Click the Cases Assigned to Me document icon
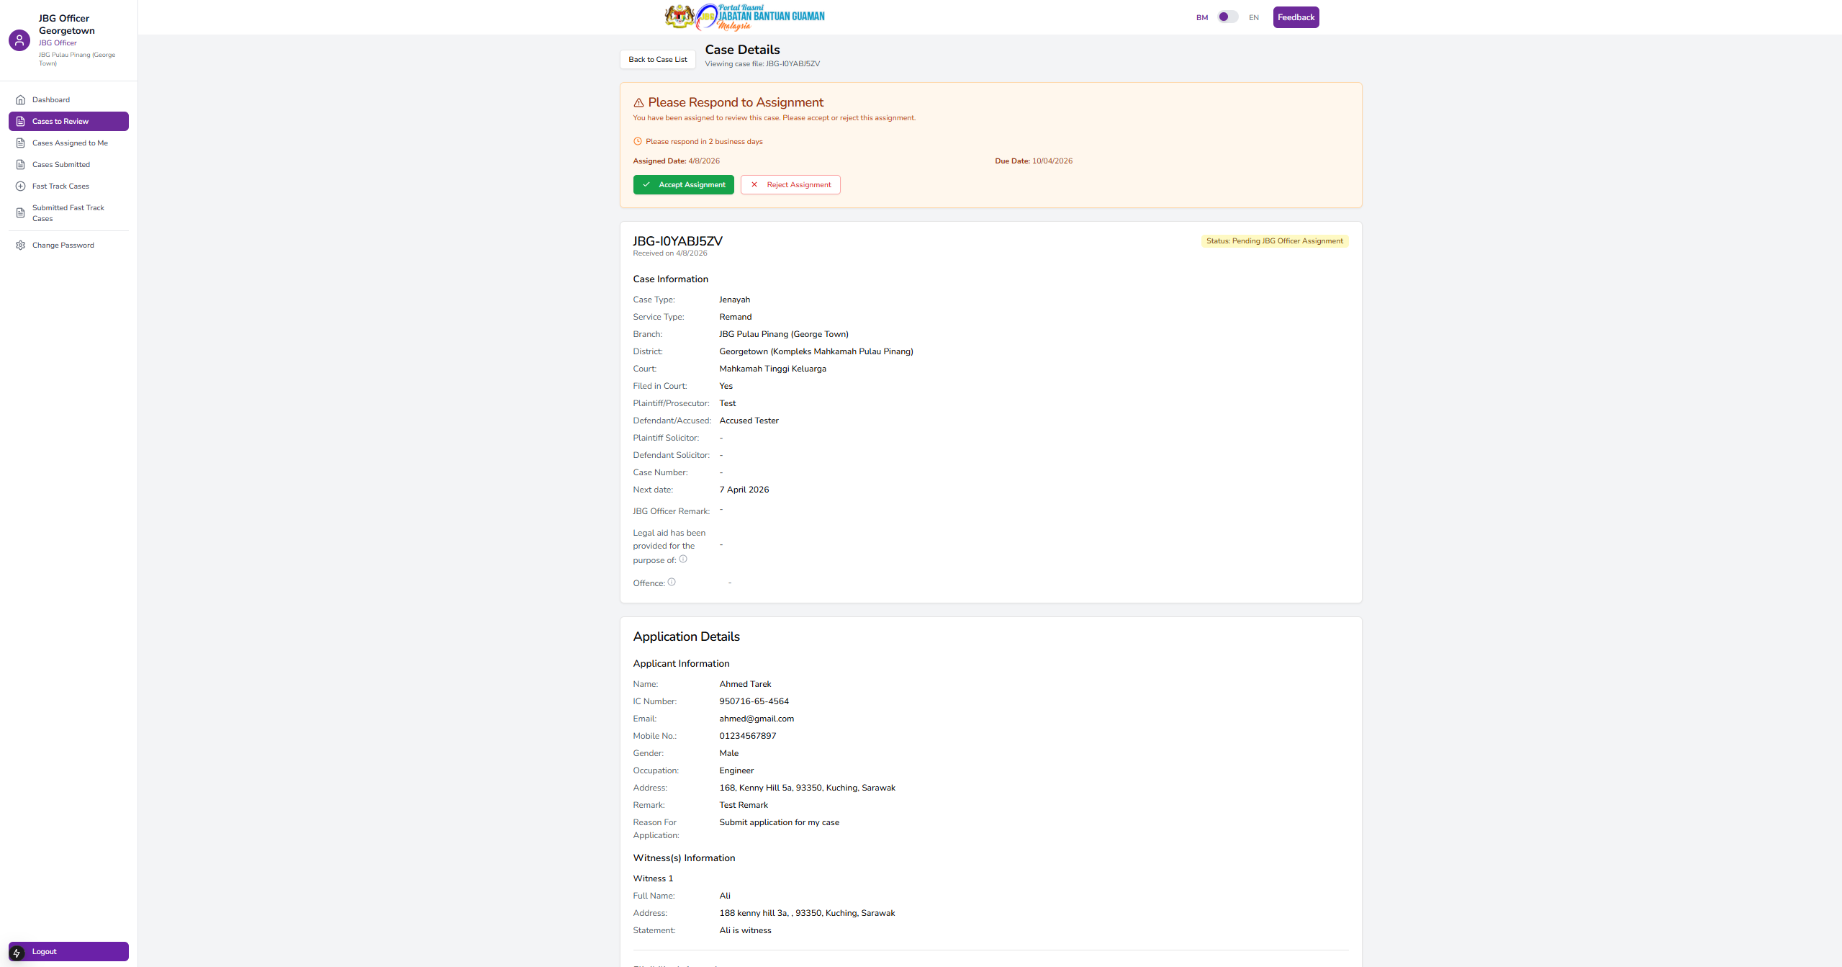 coord(20,143)
